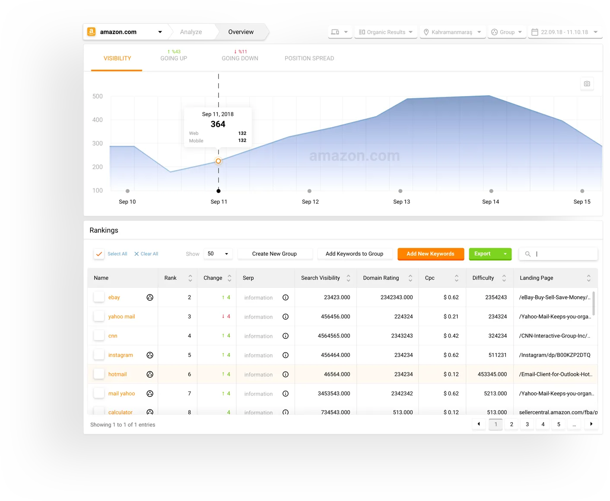Check the yahoo mail row checkbox
This screenshot has width=610, height=501.
(99, 316)
